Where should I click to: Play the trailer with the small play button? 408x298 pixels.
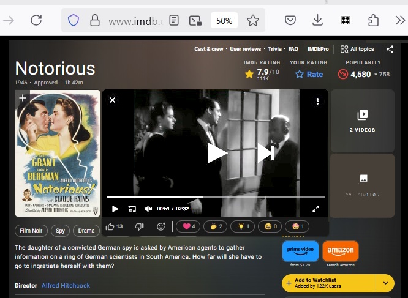115,209
